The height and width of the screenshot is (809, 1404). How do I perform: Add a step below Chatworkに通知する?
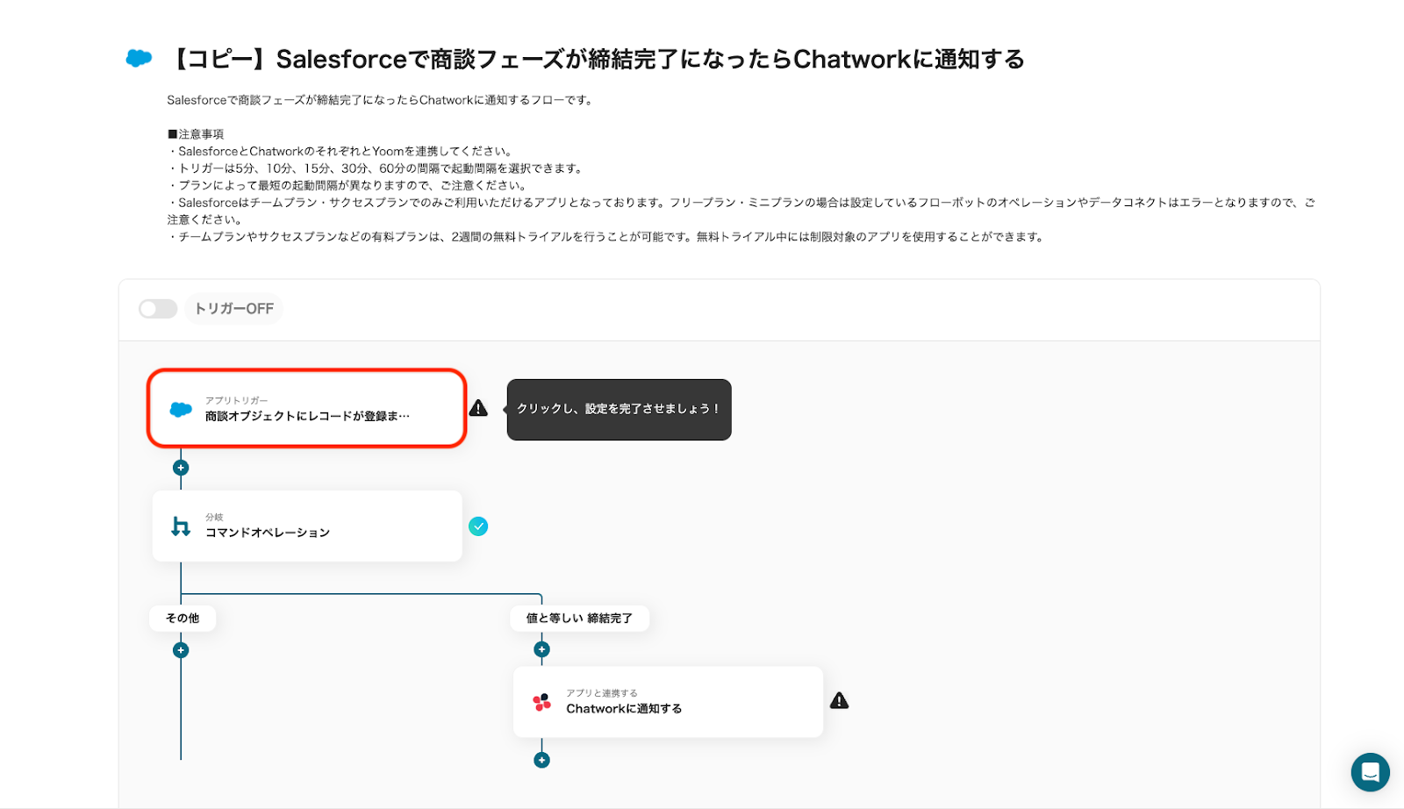click(541, 760)
